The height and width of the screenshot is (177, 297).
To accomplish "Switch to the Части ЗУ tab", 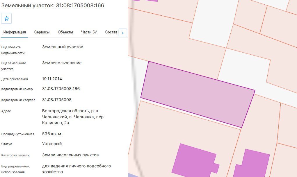I will [x=89, y=32].
